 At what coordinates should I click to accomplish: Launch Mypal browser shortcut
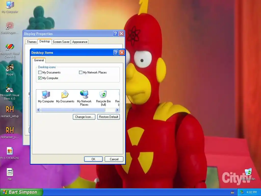10,70
